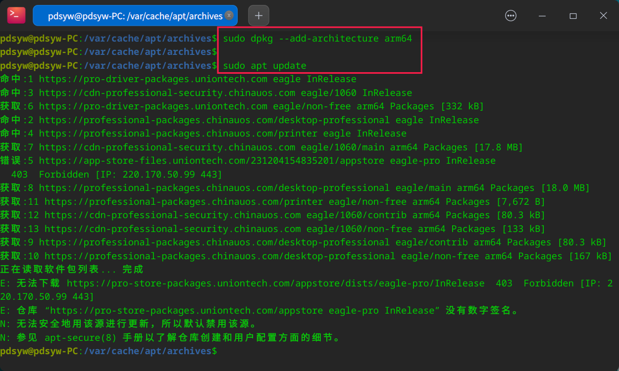The image size is (619, 371).
Task: Click the 'N: 参见 apt-secure(8)' notice line
Action: (x=170, y=338)
